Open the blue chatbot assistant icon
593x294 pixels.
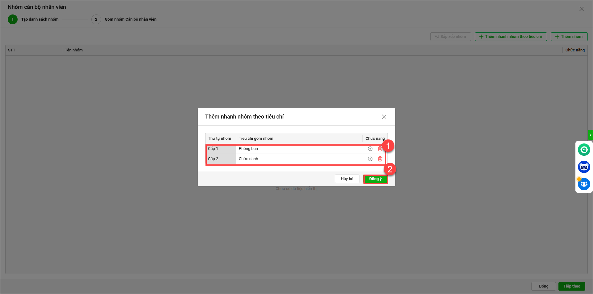584,167
